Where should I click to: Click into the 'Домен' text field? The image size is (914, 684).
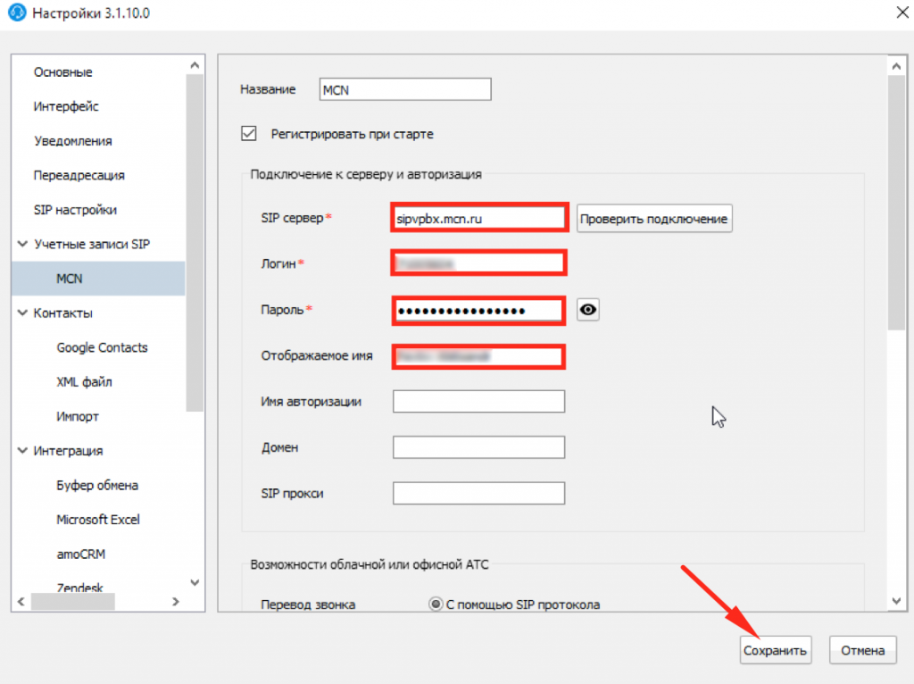pos(478,447)
